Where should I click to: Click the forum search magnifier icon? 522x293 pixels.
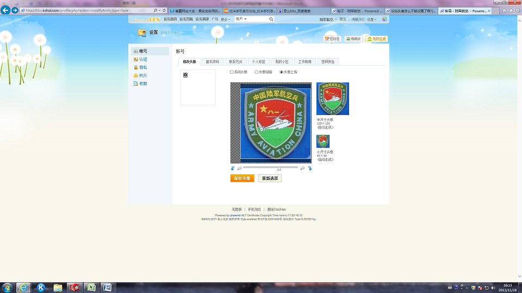pos(271,20)
